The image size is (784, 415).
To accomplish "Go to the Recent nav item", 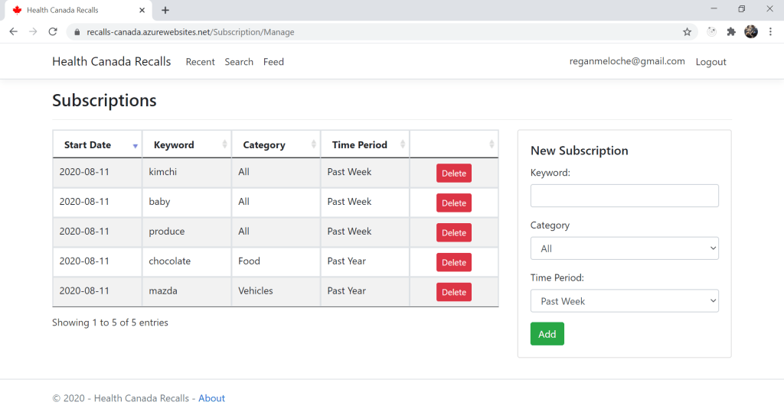I will click(200, 62).
